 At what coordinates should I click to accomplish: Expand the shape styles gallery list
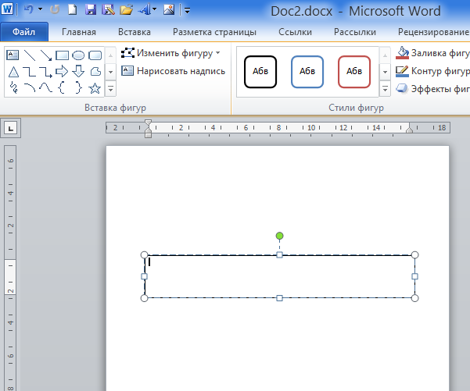tap(385, 87)
